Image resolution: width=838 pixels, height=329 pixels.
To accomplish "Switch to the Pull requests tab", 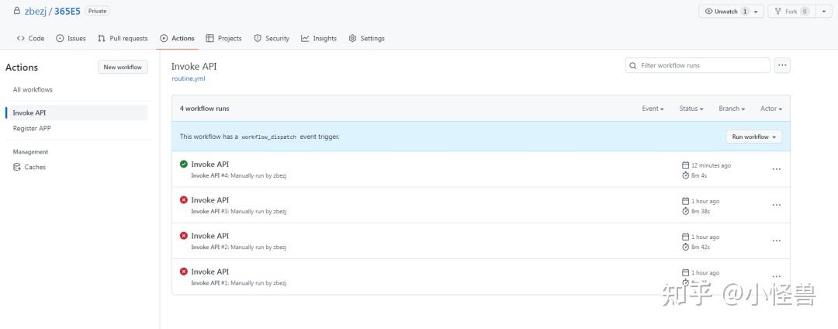I will coord(123,38).
